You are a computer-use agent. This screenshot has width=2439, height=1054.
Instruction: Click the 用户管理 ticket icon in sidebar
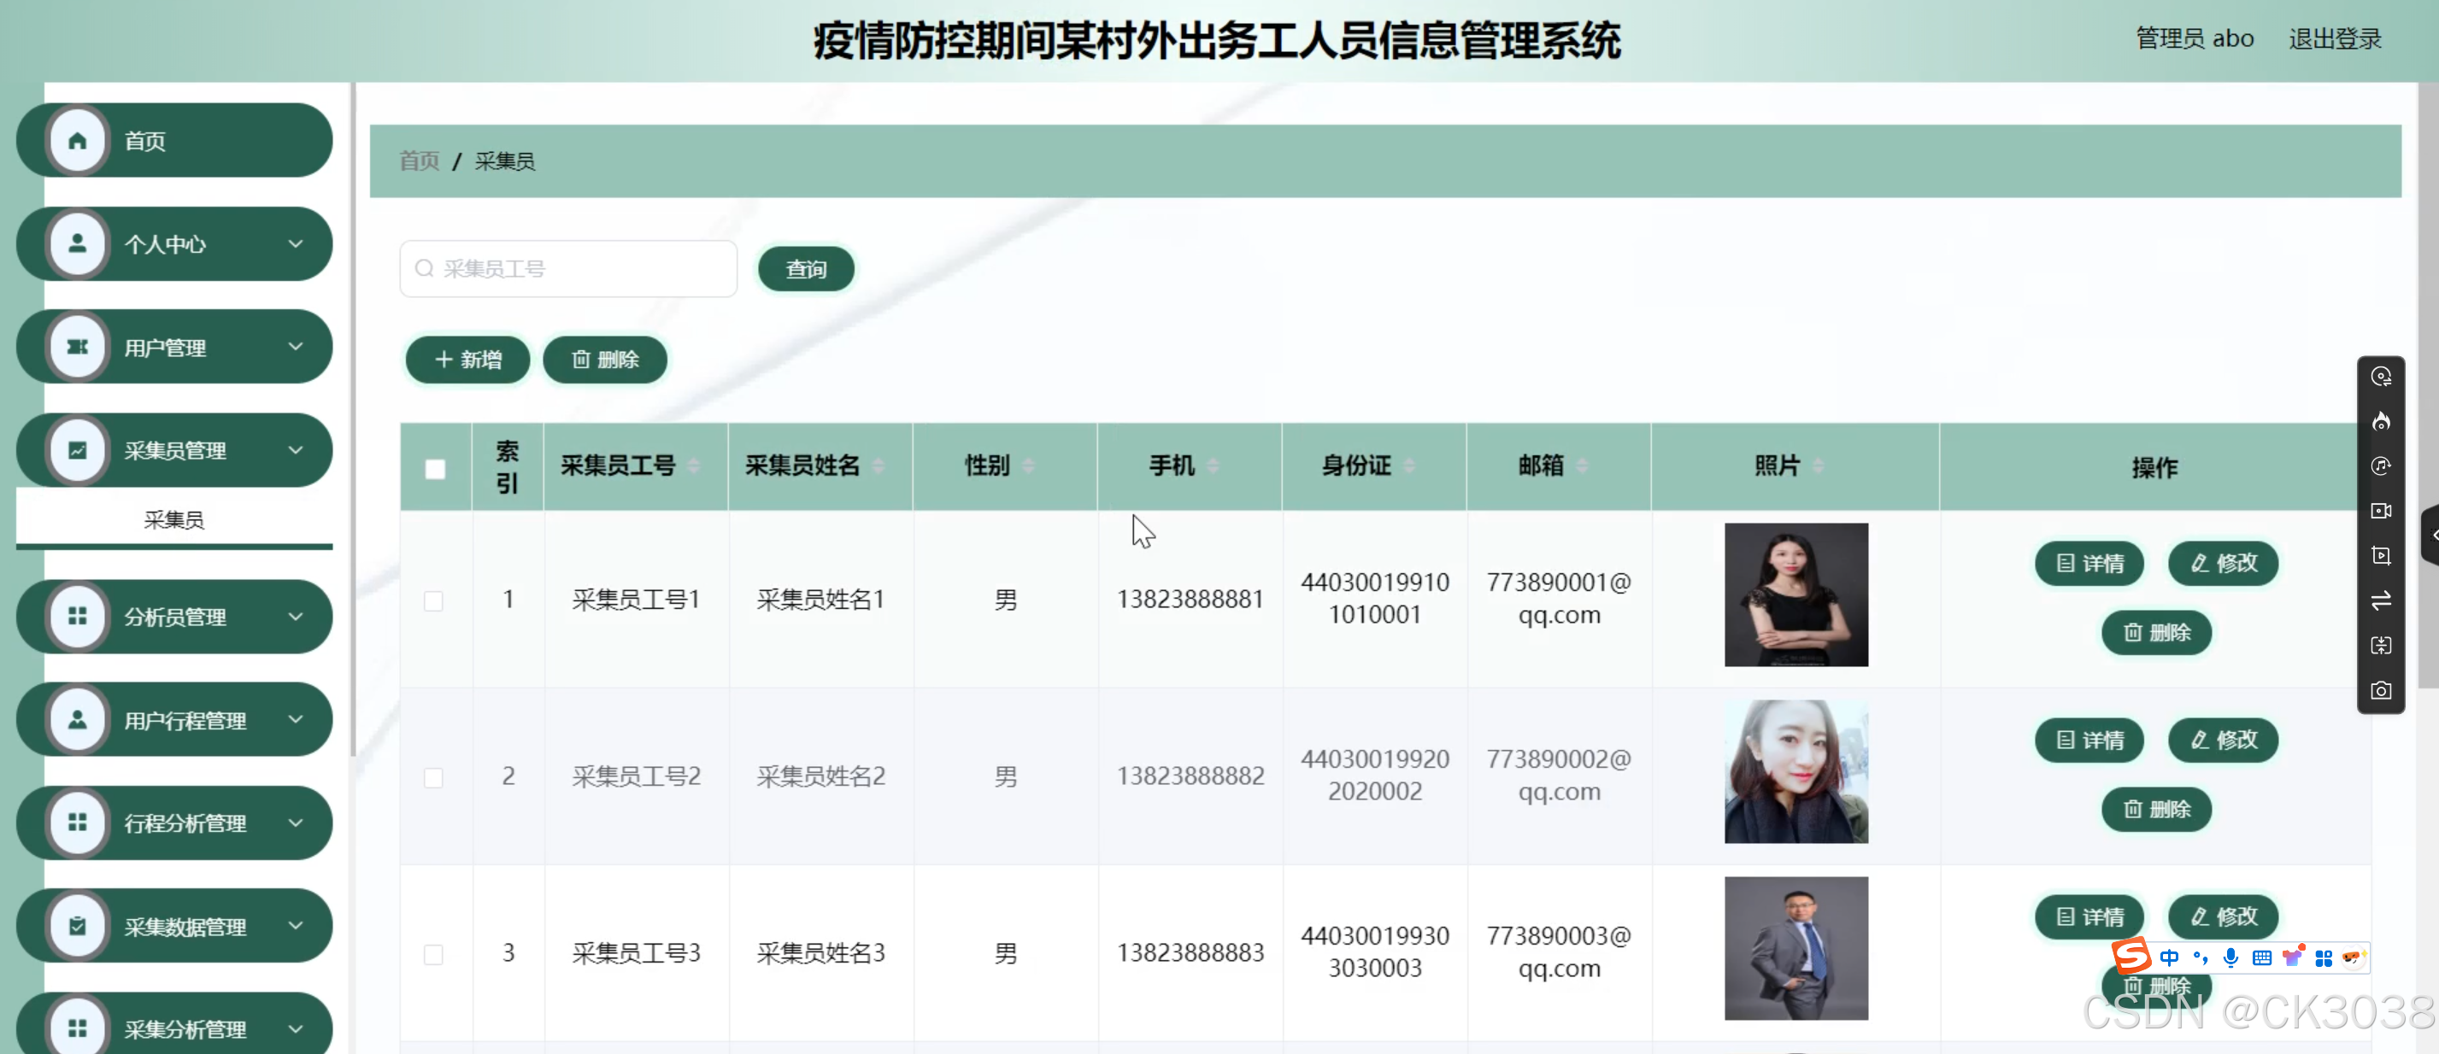click(x=78, y=348)
